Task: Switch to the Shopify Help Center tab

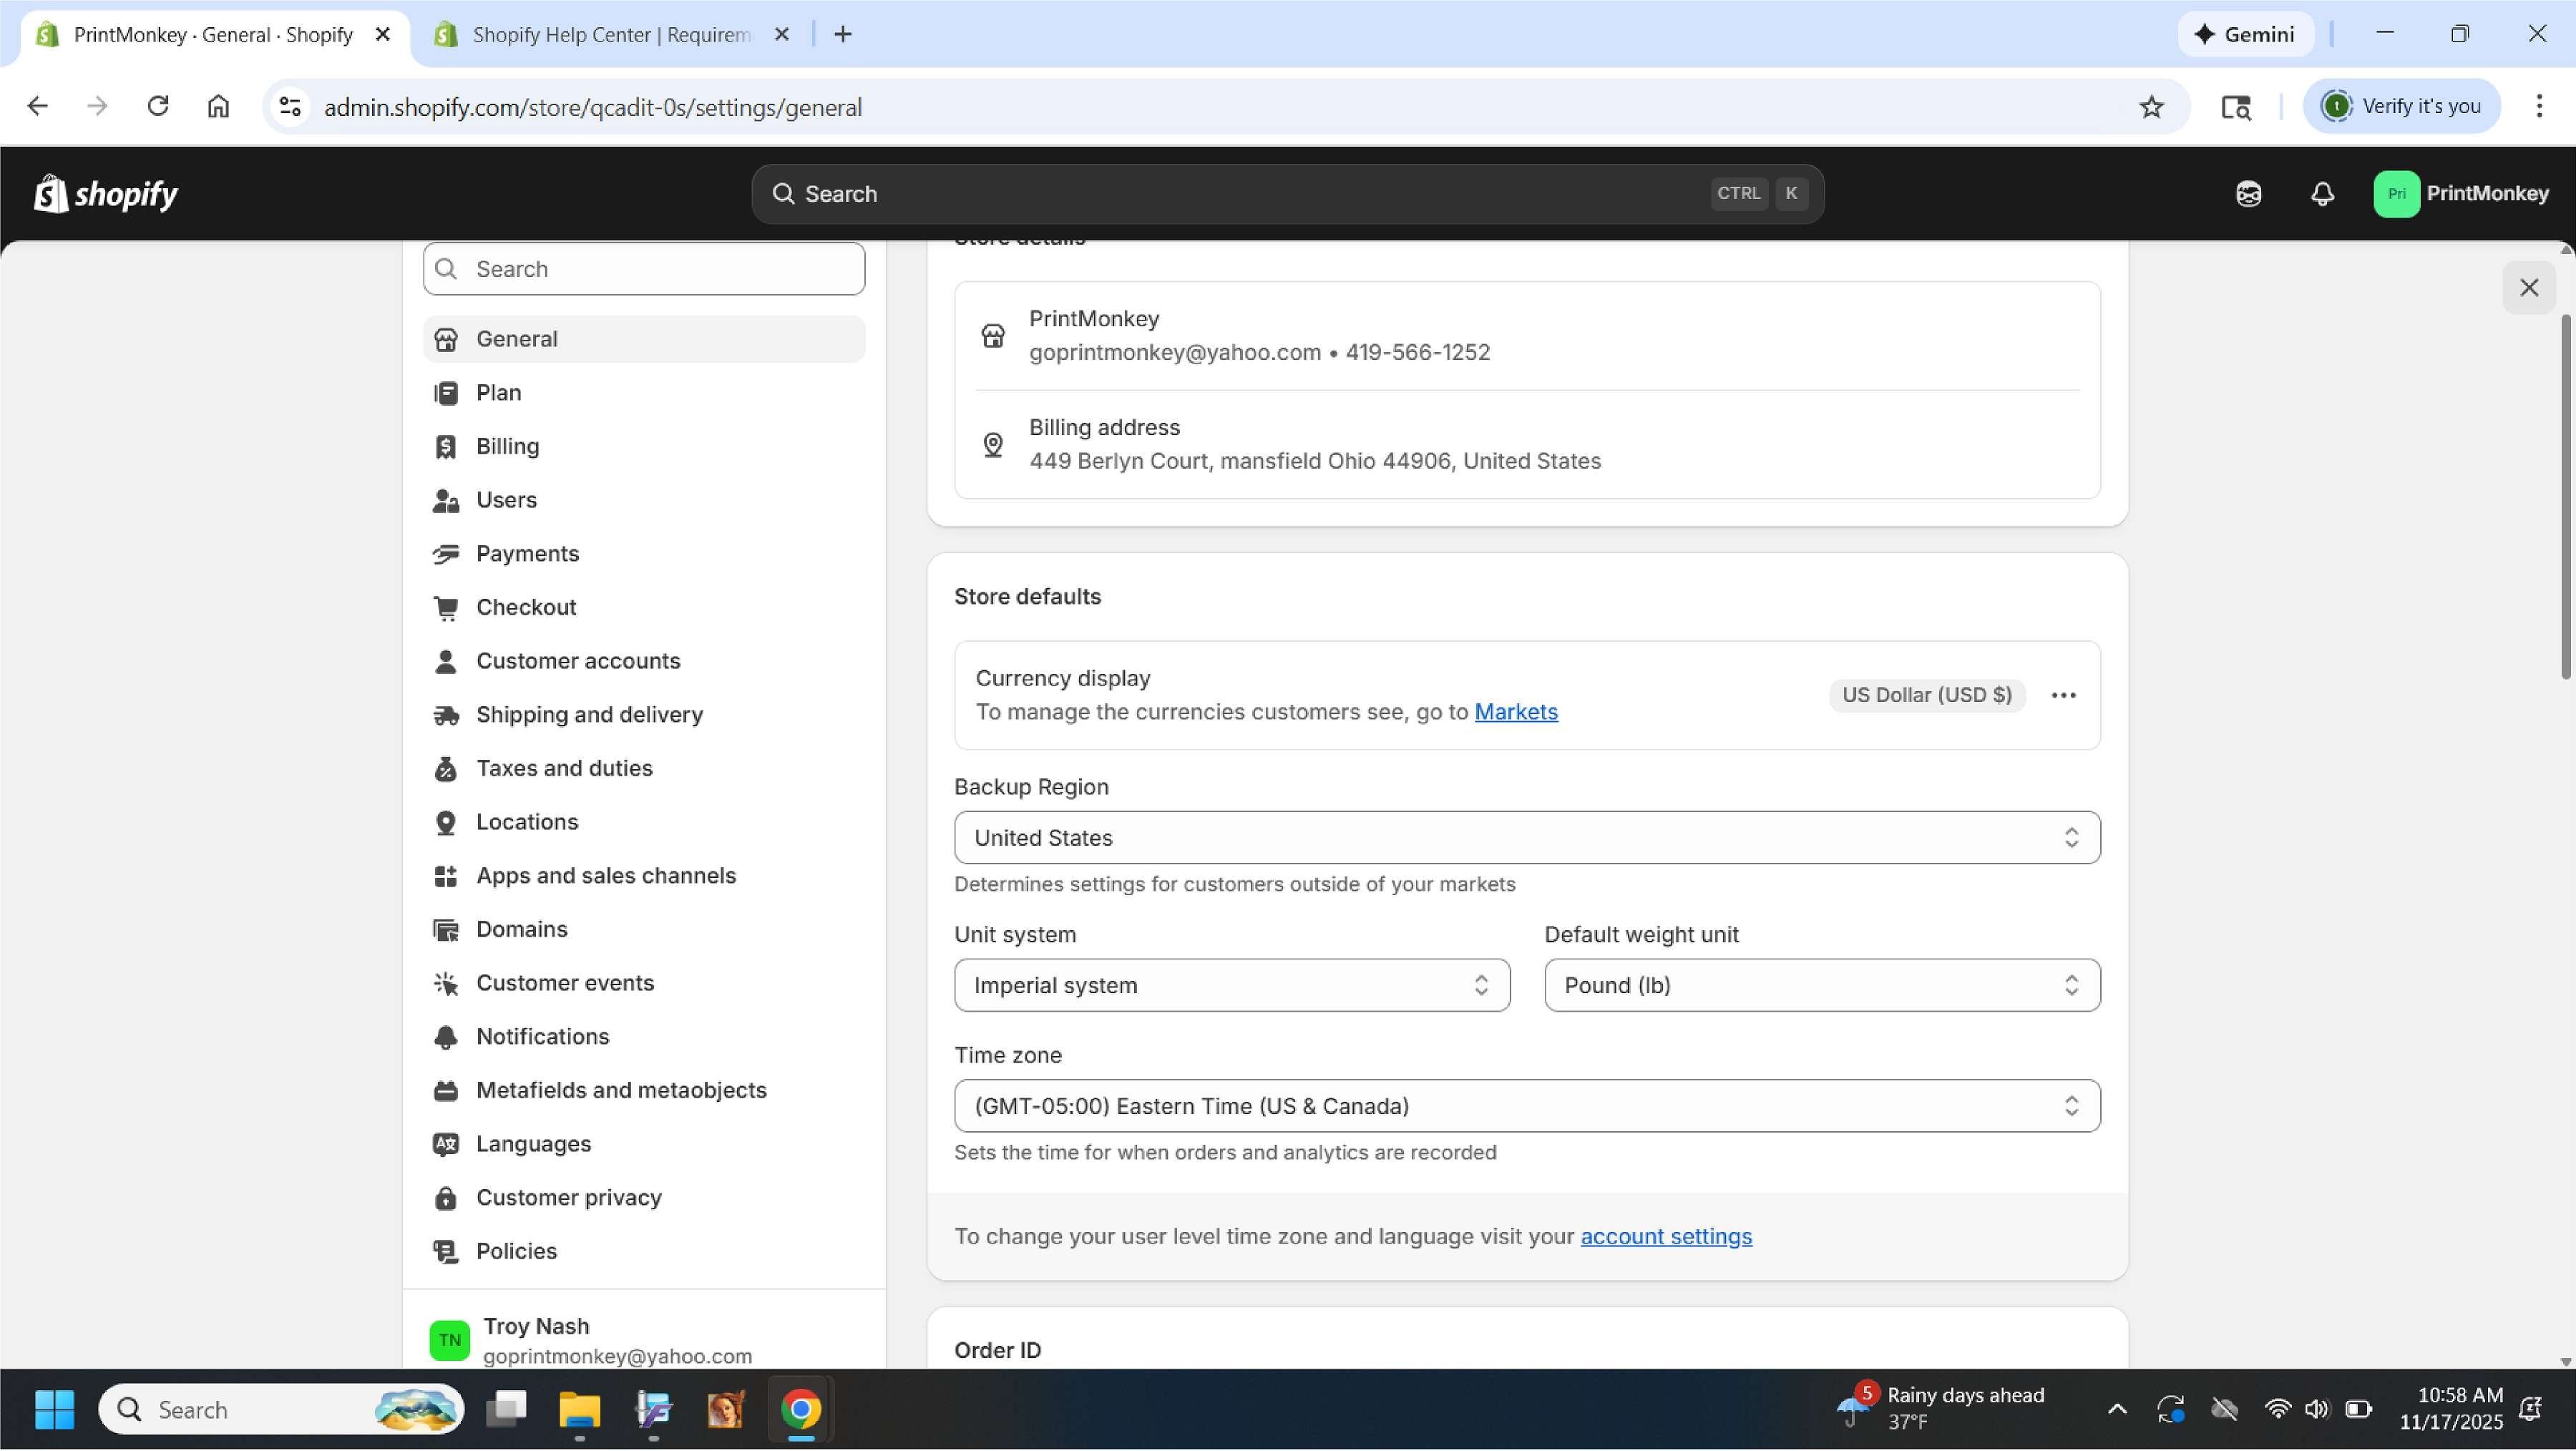Action: click(x=610, y=35)
